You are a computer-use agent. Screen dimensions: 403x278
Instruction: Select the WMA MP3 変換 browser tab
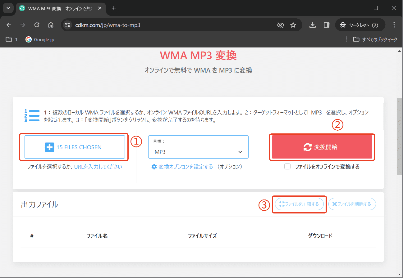pyautogui.click(x=59, y=8)
